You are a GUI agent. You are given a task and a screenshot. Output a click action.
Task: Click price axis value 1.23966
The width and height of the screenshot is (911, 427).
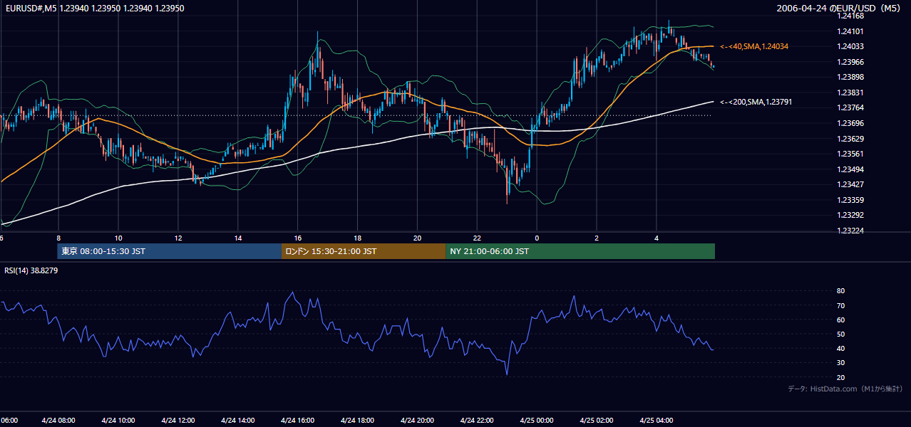850,62
